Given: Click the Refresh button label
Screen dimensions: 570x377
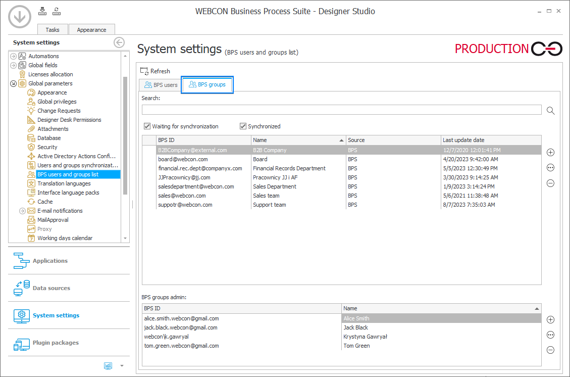Looking at the screenshot, I should pos(161,71).
